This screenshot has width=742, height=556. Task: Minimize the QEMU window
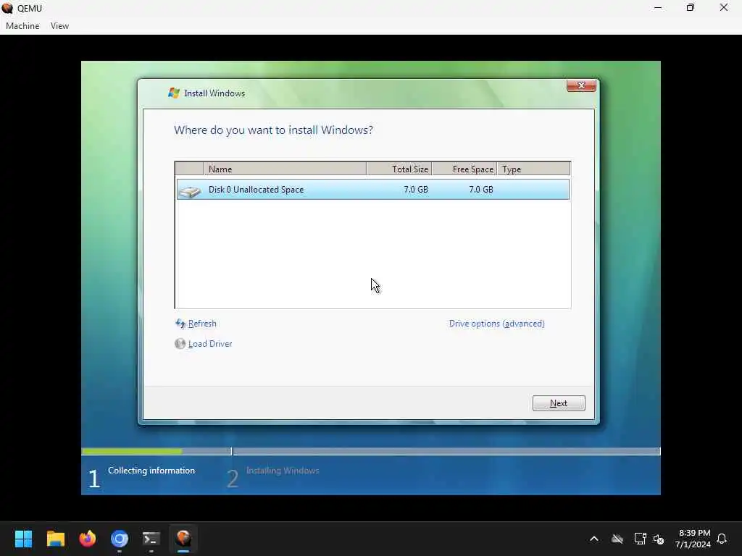[658, 7]
